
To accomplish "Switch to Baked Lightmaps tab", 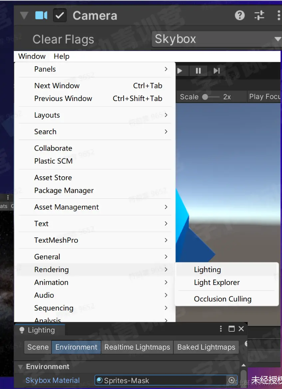I will pos(206,347).
